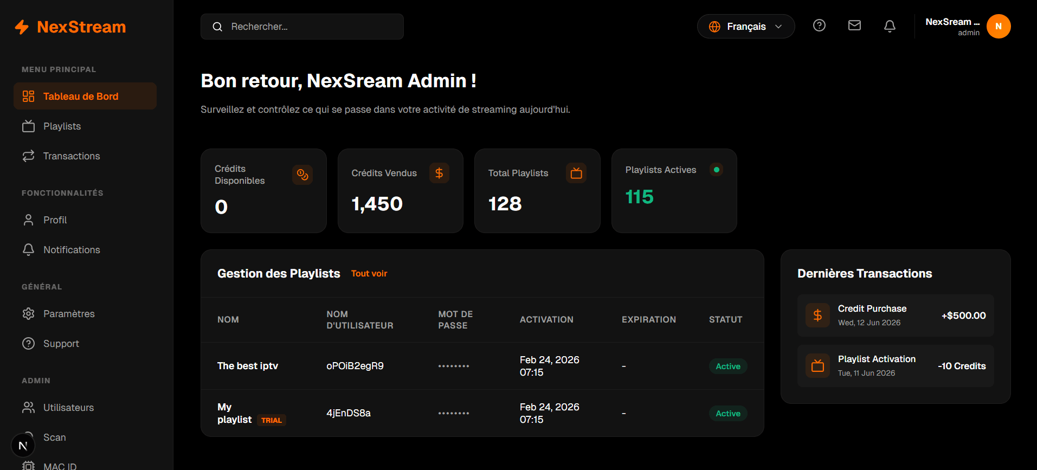Click the NOM column header

[228, 320]
